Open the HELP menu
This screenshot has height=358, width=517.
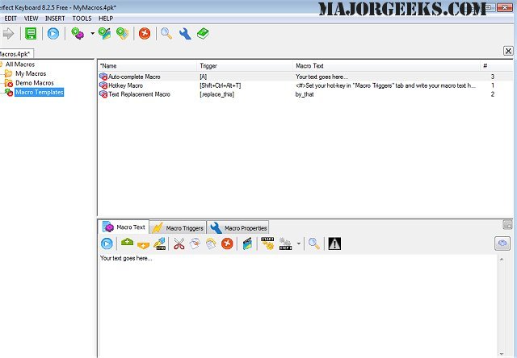click(x=106, y=19)
